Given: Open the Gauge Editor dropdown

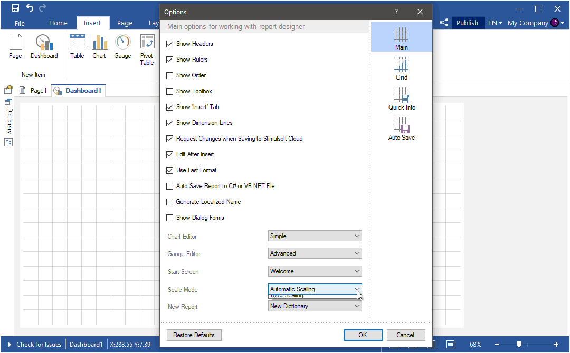Looking at the screenshot, I should [x=315, y=253].
